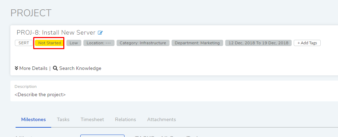
Task: Edit the Describe the project description text
Action: pyautogui.click(x=40, y=94)
